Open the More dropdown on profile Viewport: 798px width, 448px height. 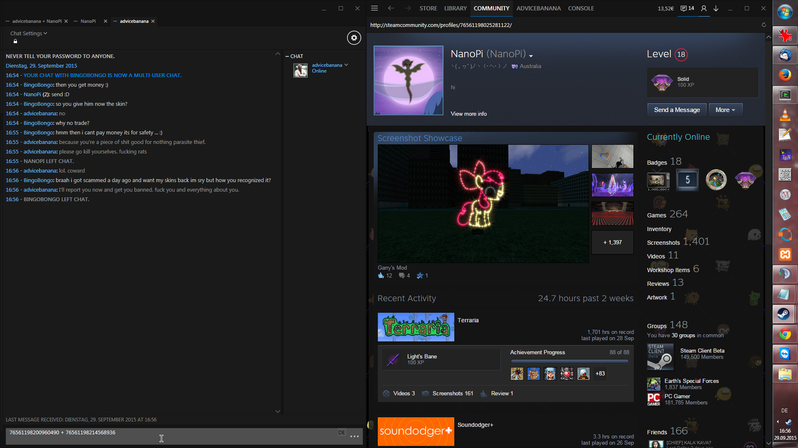725,110
